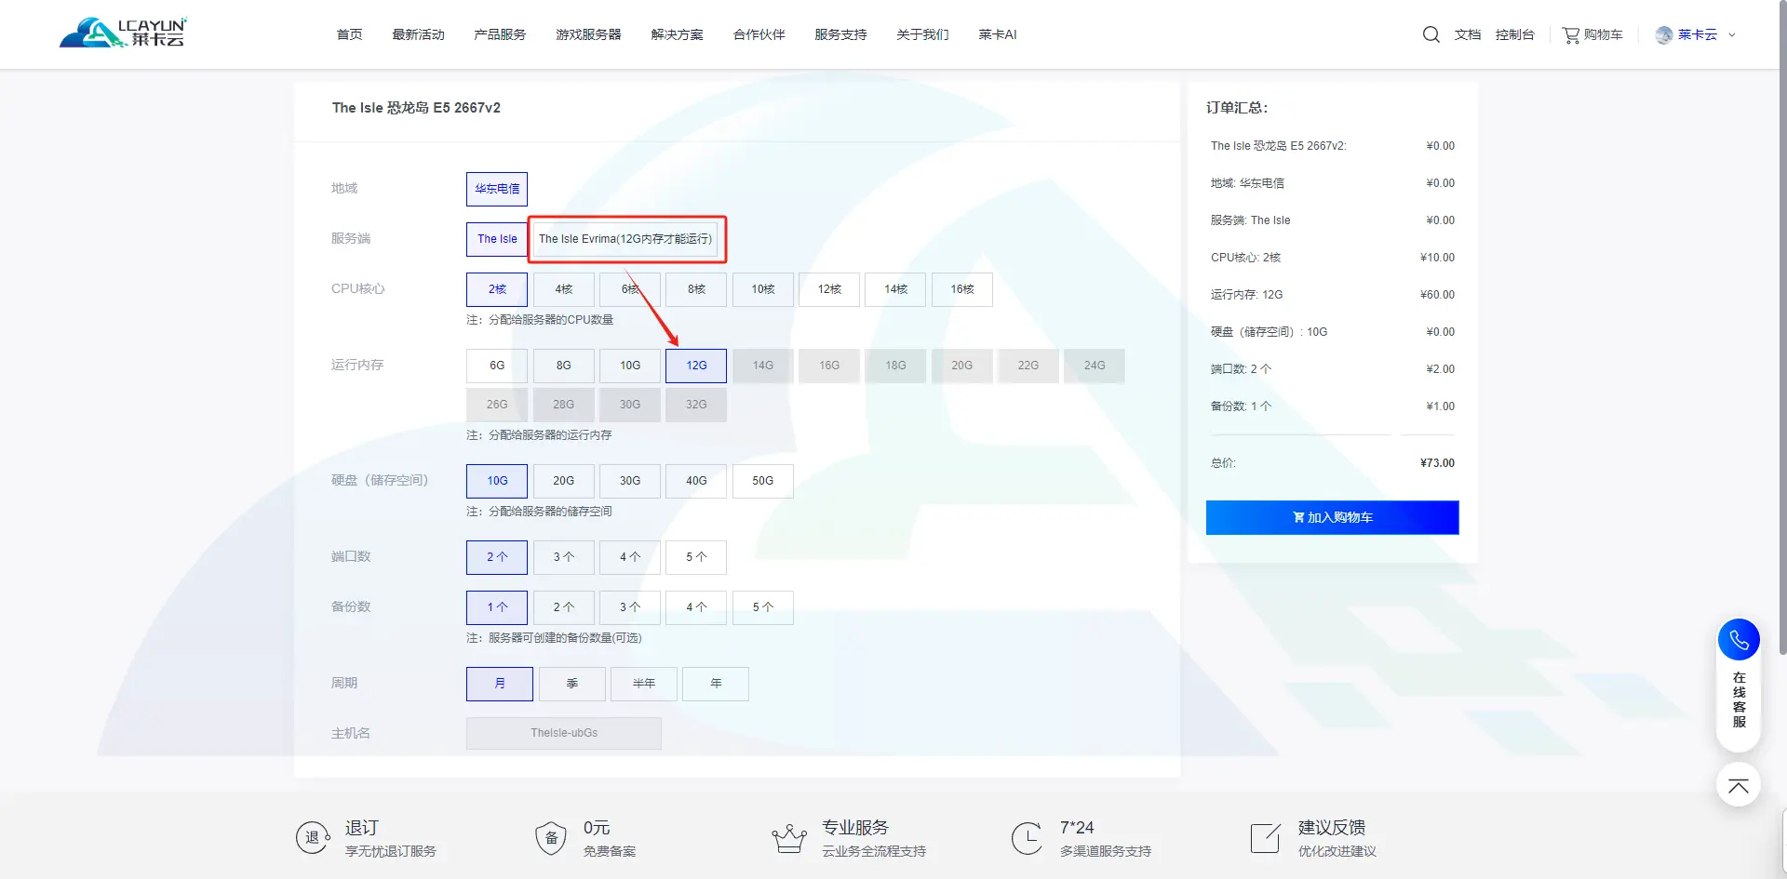Click 运行内存: 12G summary row
Image resolution: width=1787 pixels, height=879 pixels.
tap(1333, 295)
